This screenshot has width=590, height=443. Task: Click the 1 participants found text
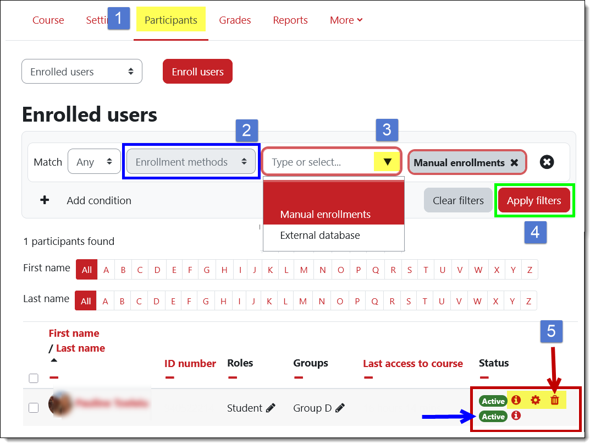(69, 241)
